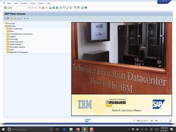Open the Windows notification center

pyautogui.click(x=172, y=129)
